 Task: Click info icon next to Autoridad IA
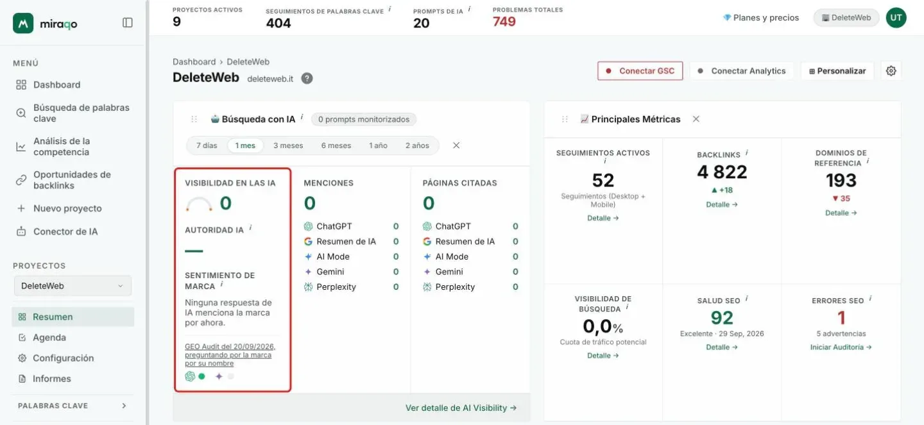click(x=250, y=228)
